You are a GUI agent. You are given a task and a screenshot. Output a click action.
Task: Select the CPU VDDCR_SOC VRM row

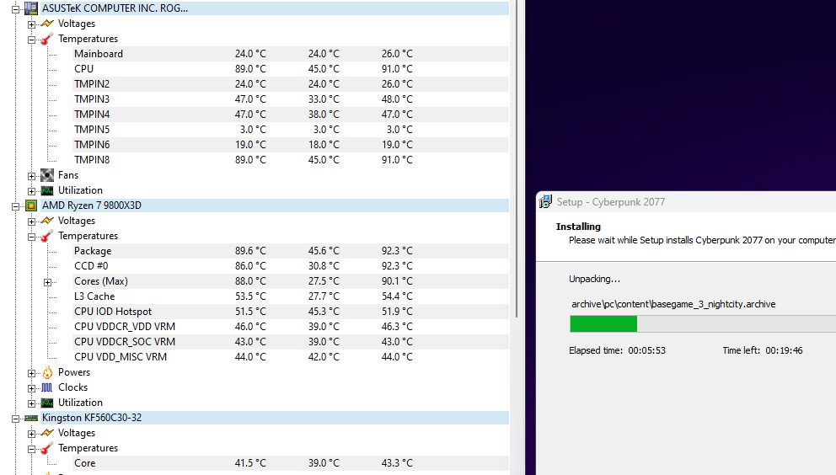291,342
